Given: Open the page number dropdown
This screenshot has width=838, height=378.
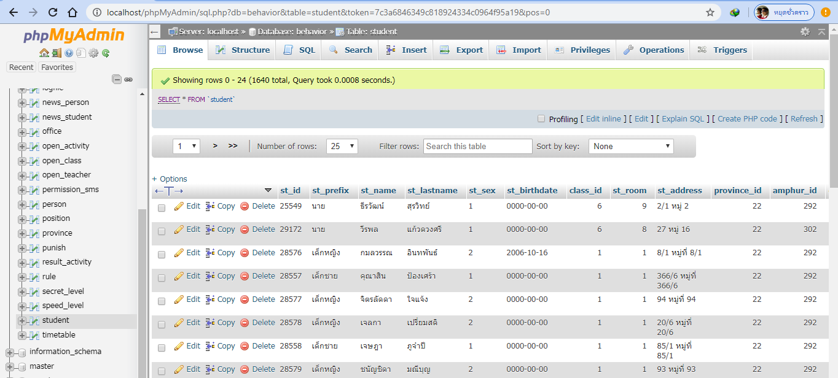Looking at the screenshot, I should (187, 146).
